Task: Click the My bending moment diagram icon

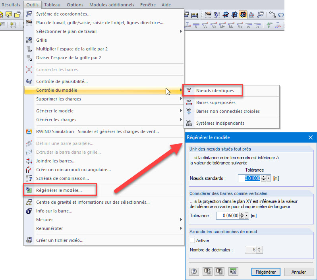Action: tap(231, 25)
